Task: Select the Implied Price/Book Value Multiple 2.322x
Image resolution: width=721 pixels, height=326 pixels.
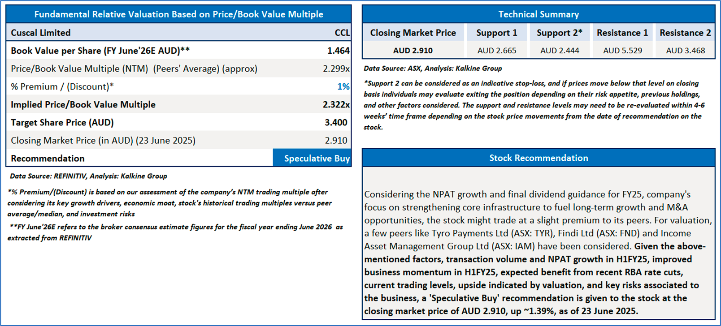Action: 336,104
